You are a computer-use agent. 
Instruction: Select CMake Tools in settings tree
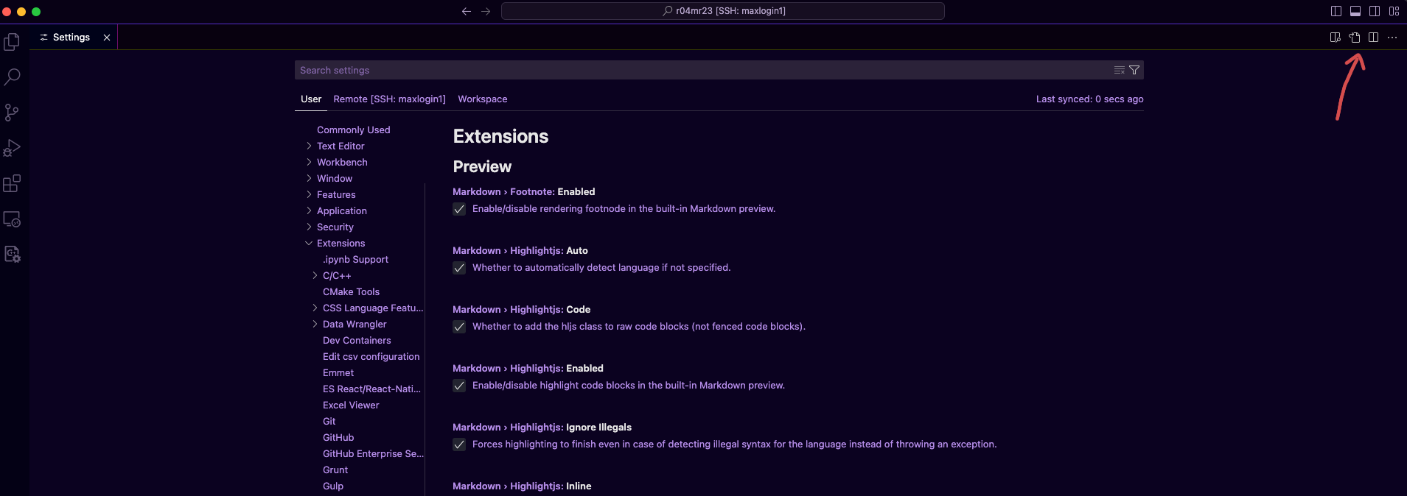tap(351, 291)
